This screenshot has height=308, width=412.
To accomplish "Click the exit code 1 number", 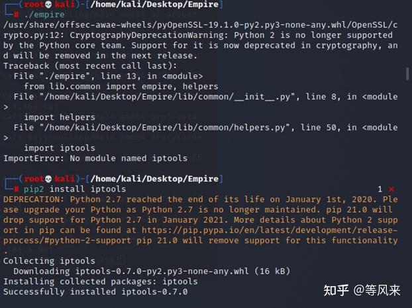I will point(380,189).
